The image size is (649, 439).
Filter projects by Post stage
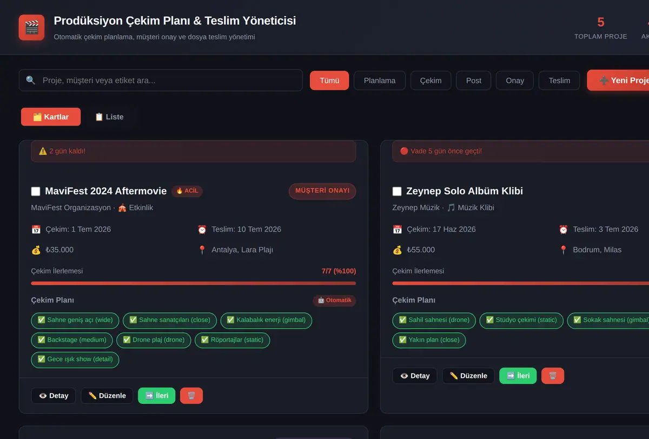(x=474, y=81)
